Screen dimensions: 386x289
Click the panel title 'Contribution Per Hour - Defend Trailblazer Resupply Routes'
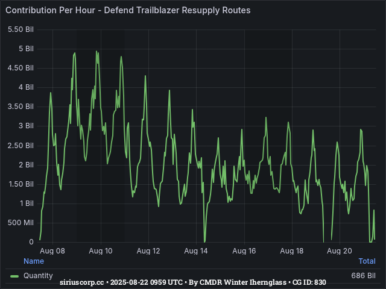[x=128, y=10]
